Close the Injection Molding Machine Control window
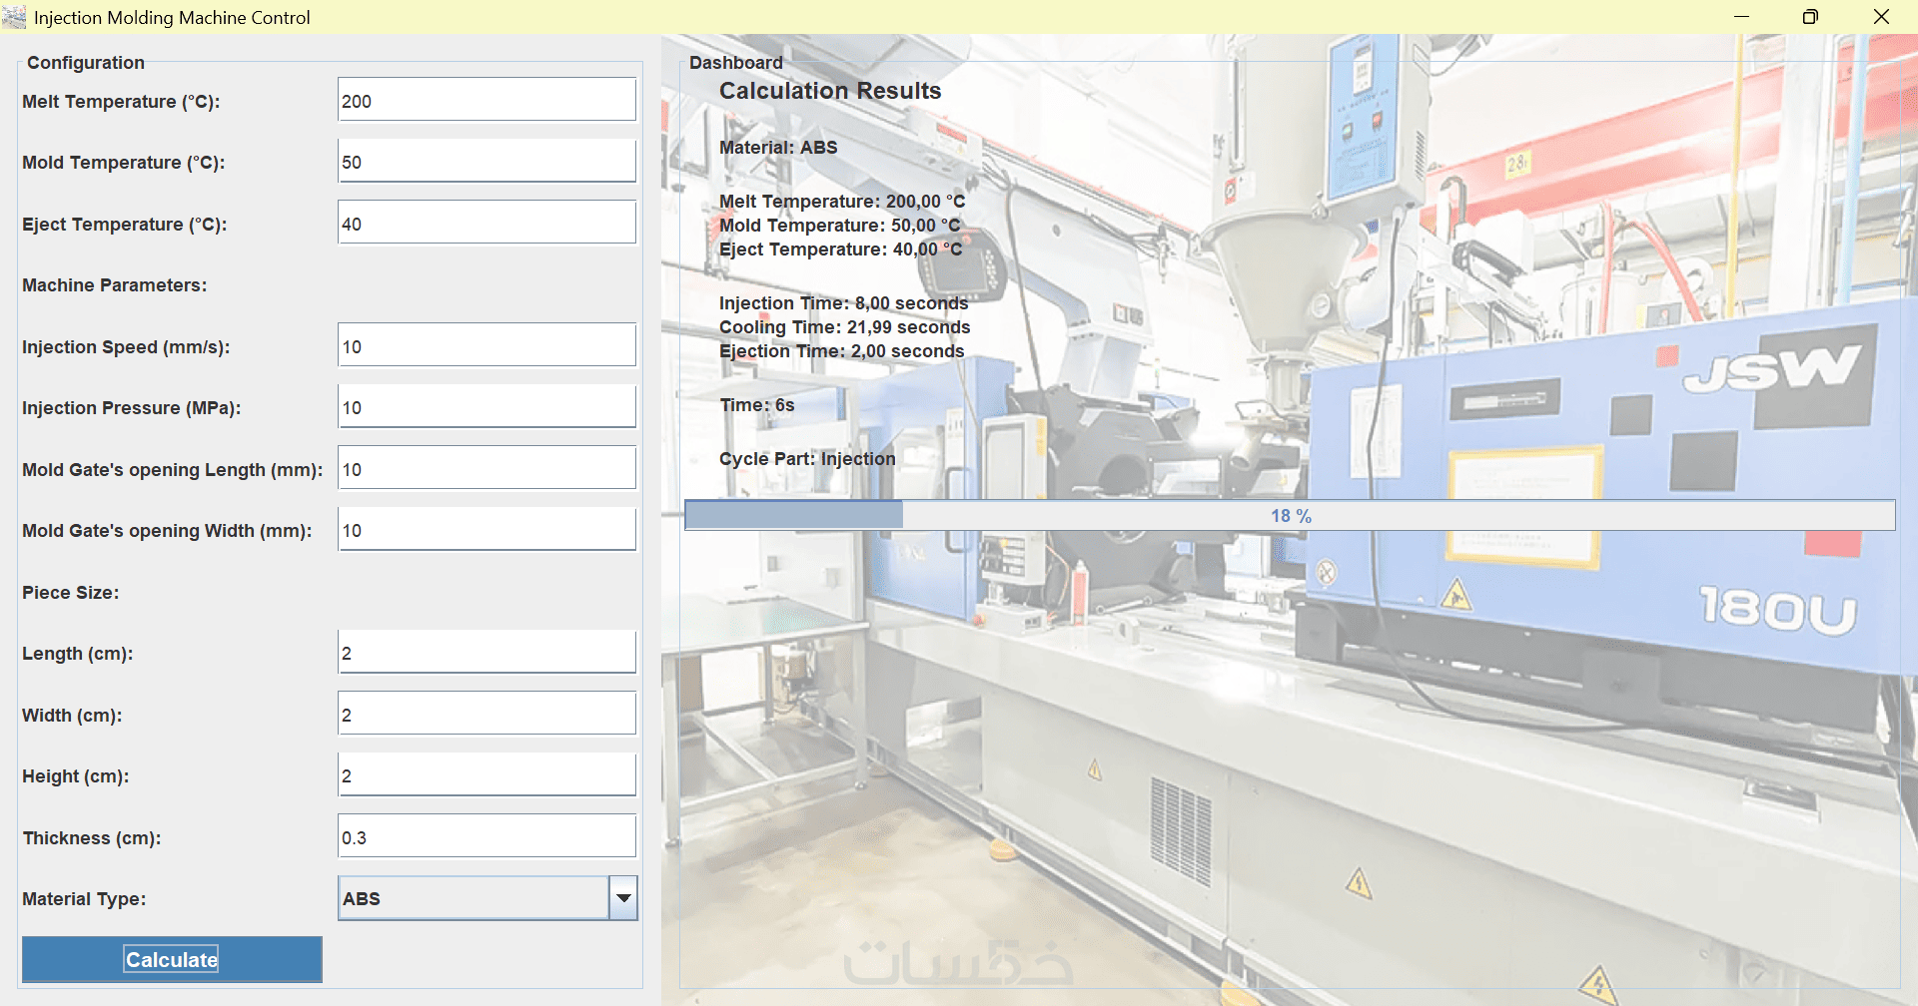This screenshot has height=1006, width=1918. 1881,17
